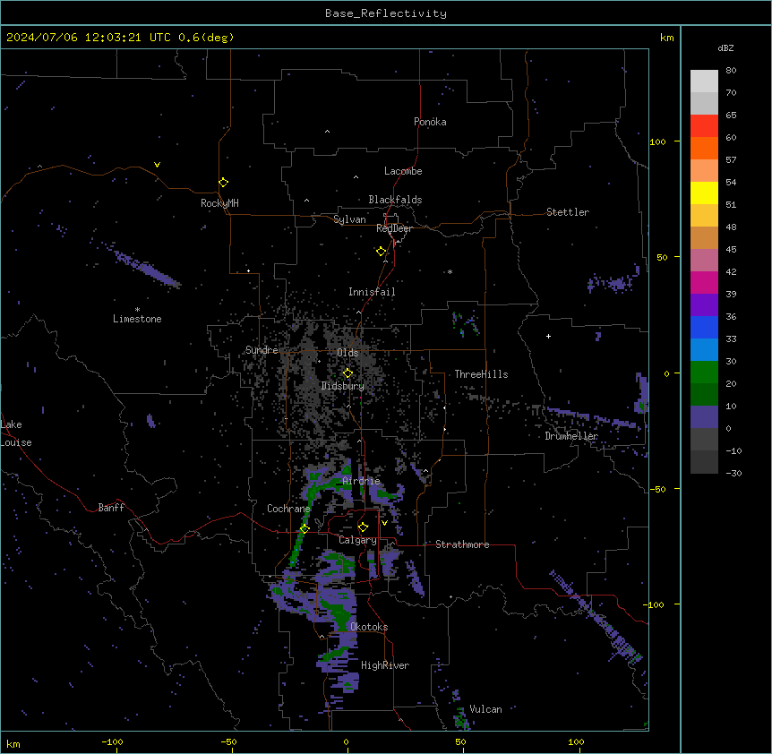
Task: Click the white asterisk above Limestone label
Action: pyautogui.click(x=137, y=309)
